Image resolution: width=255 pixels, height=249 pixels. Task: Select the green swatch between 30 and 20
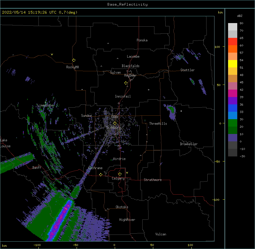click(x=233, y=123)
